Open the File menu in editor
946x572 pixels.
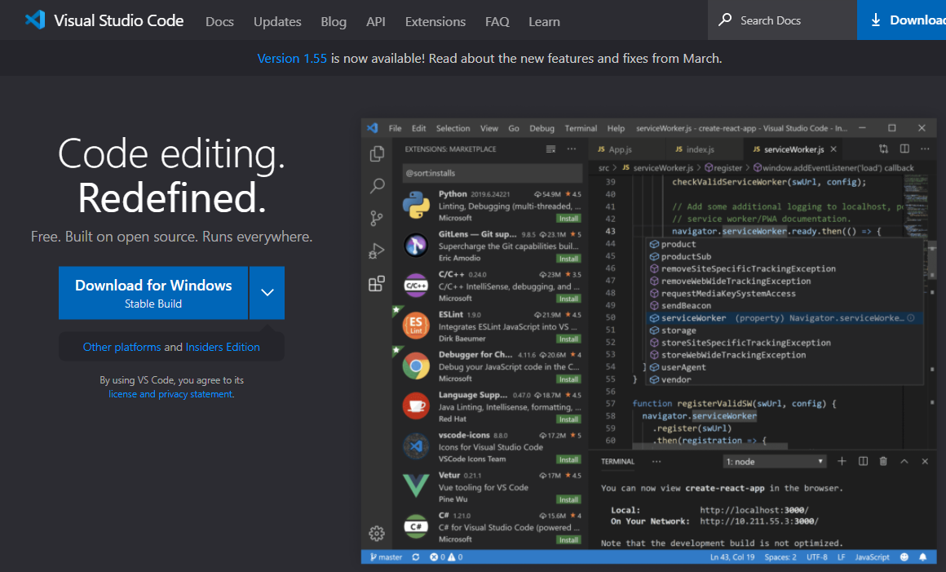396,128
